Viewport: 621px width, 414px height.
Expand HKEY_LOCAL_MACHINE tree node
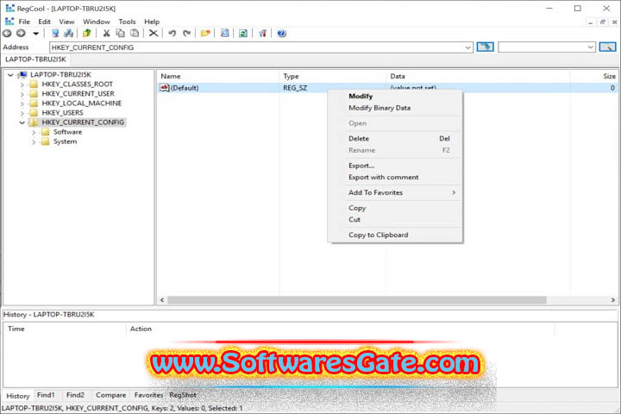[x=22, y=103]
